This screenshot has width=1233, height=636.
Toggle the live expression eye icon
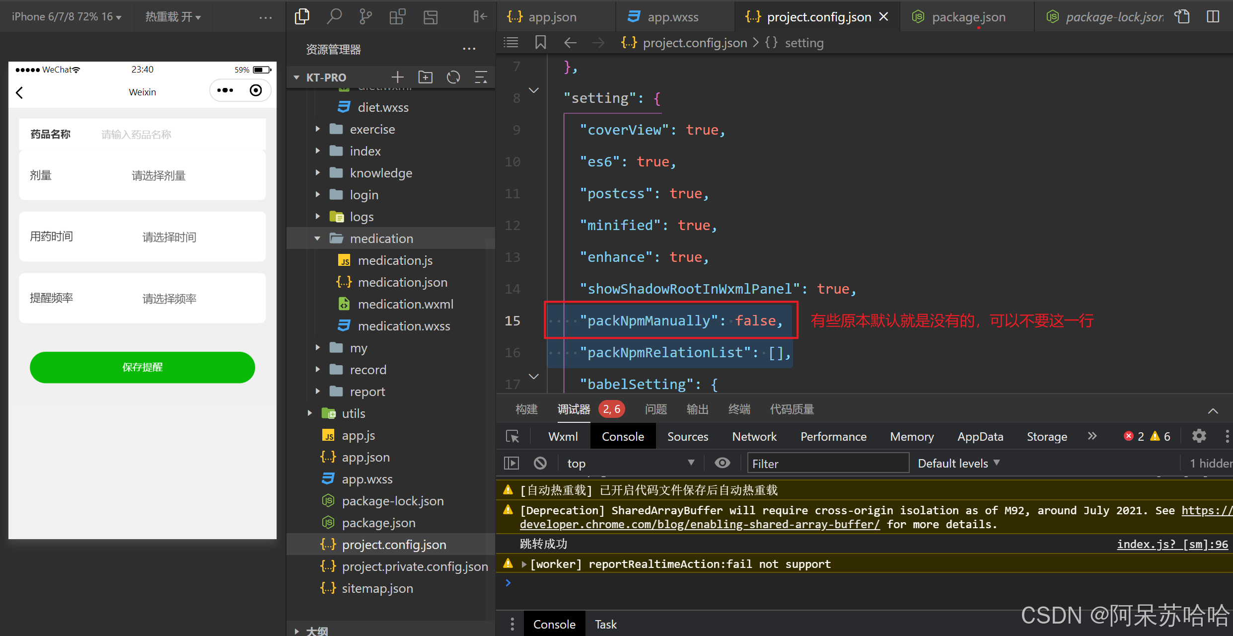click(x=722, y=463)
